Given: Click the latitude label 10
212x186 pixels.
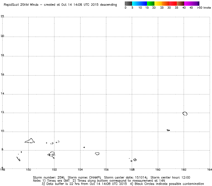Looking at the screenshot, I should point(2,131).
